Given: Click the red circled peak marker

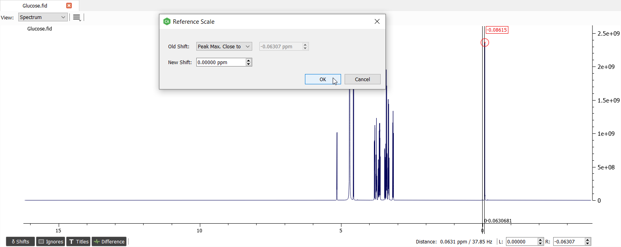Looking at the screenshot, I should coord(485,42).
